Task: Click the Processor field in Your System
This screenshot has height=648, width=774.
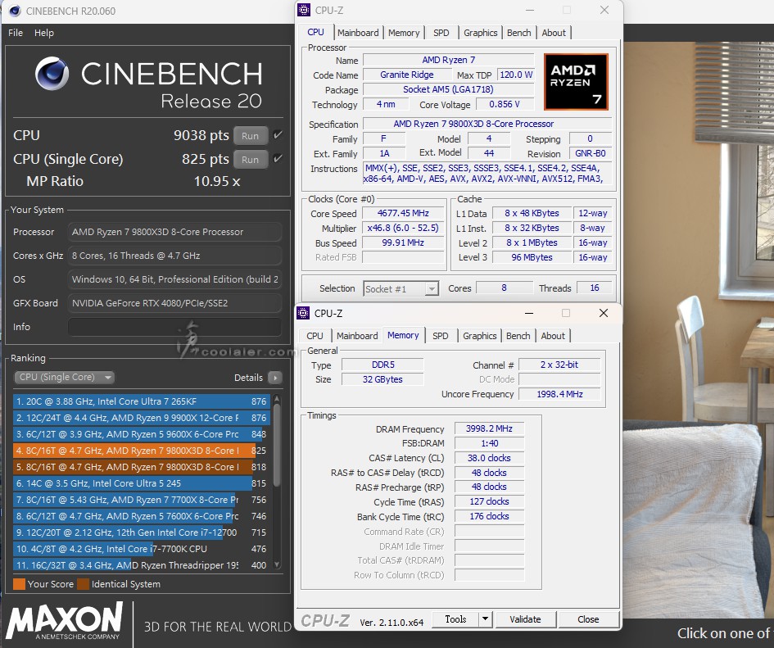Action: (x=174, y=232)
